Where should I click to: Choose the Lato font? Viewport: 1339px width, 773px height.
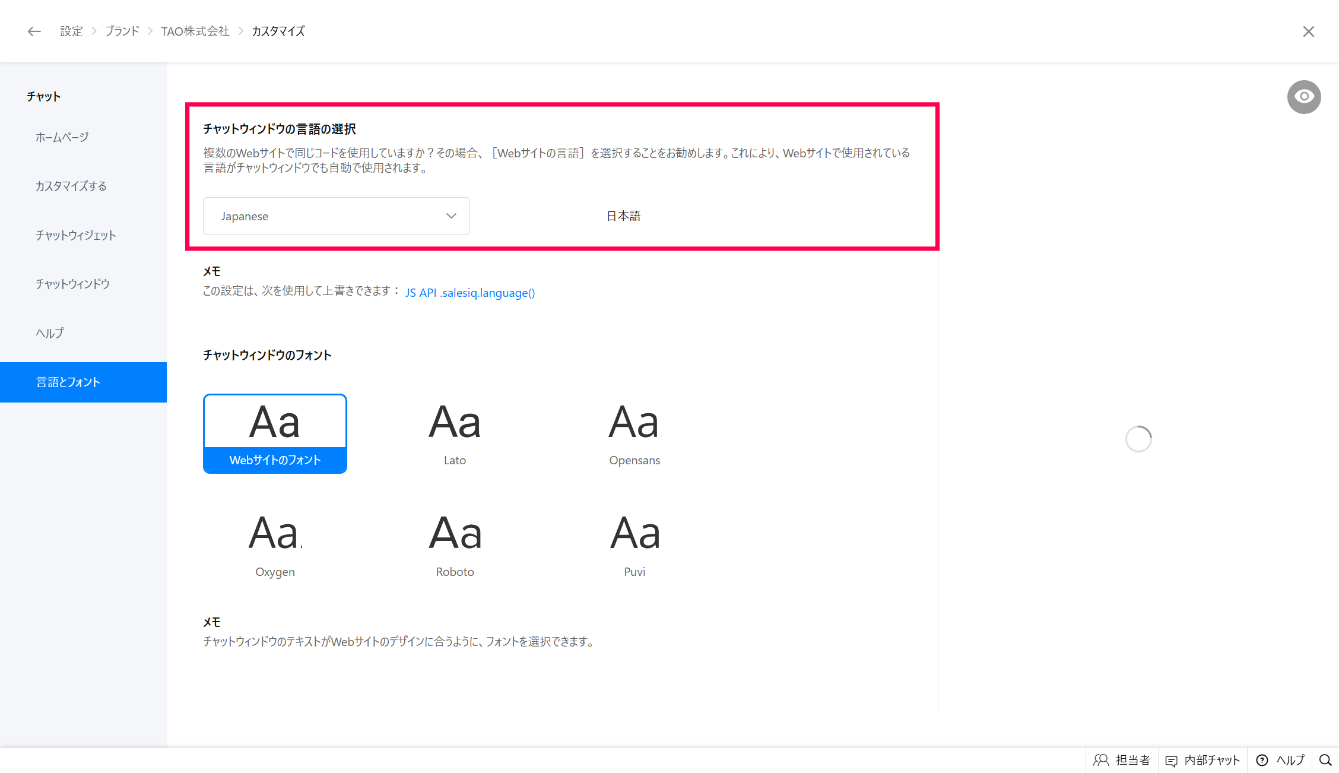click(455, 433)
